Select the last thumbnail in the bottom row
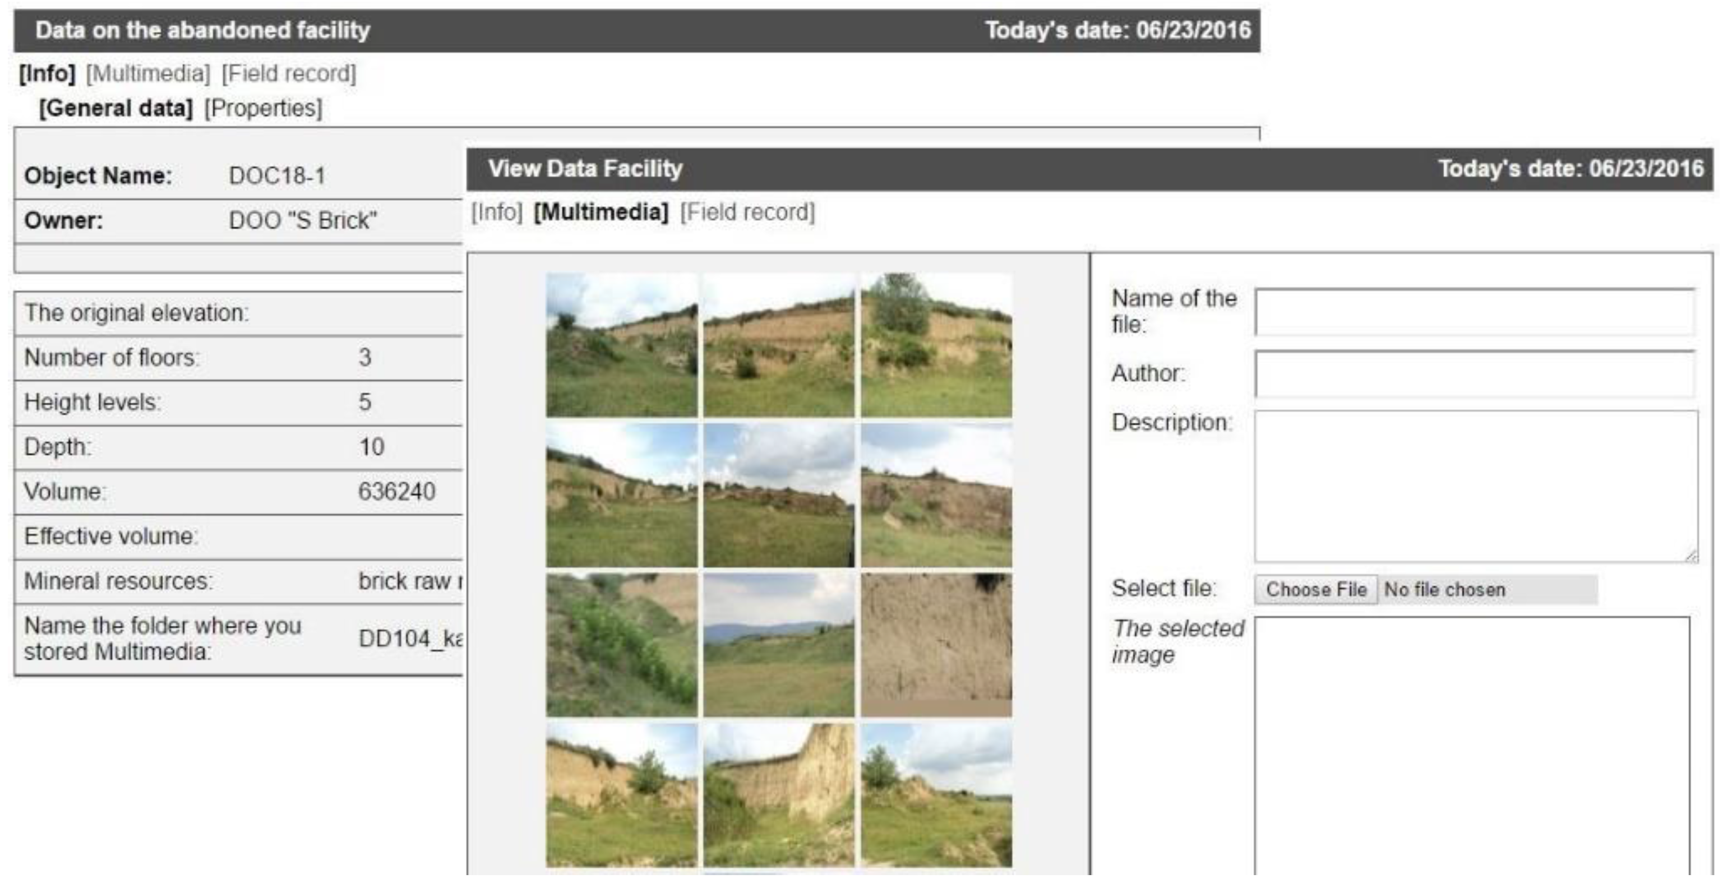The height and width of the screenshot is (888, 1723). click(936, 795)
